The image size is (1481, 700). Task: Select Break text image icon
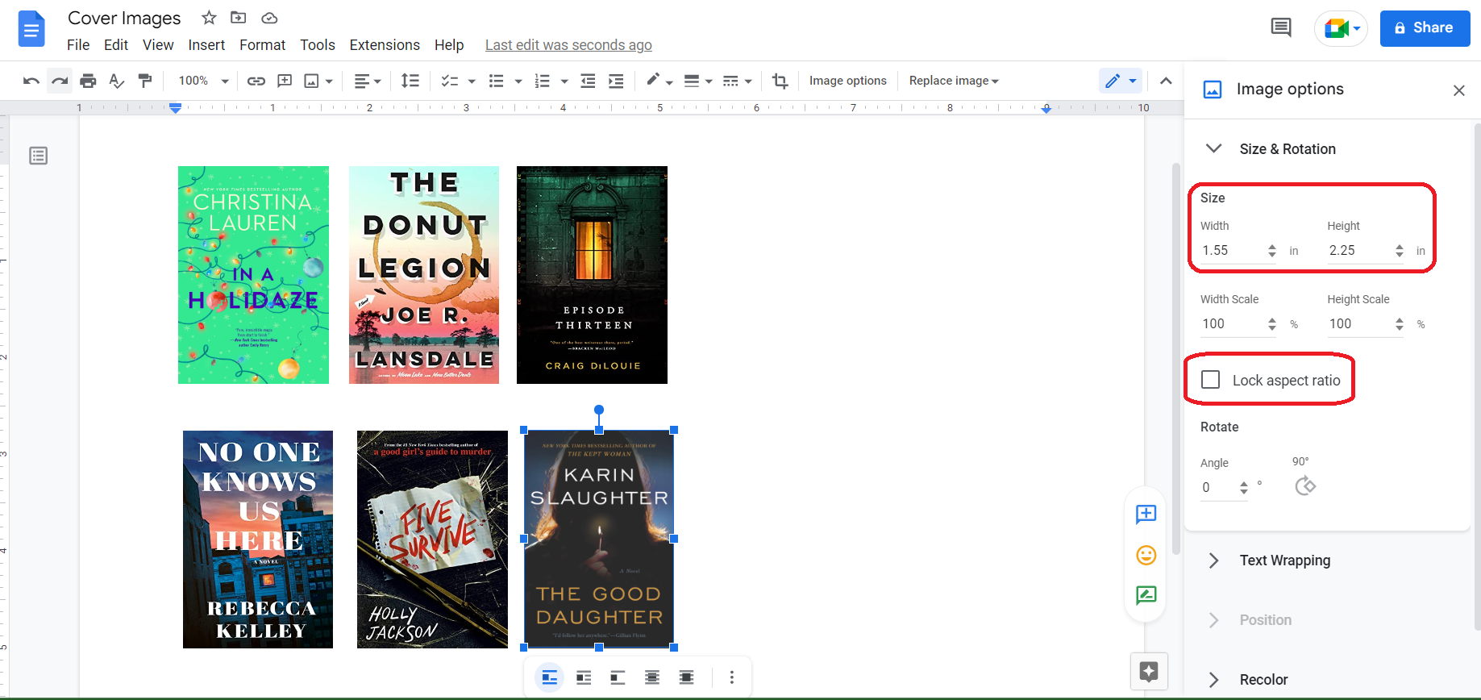click(x=618, y=677)
